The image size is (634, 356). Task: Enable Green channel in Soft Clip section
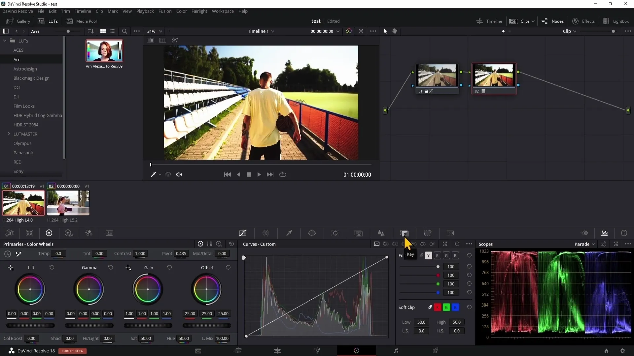(x=446, y=307)
